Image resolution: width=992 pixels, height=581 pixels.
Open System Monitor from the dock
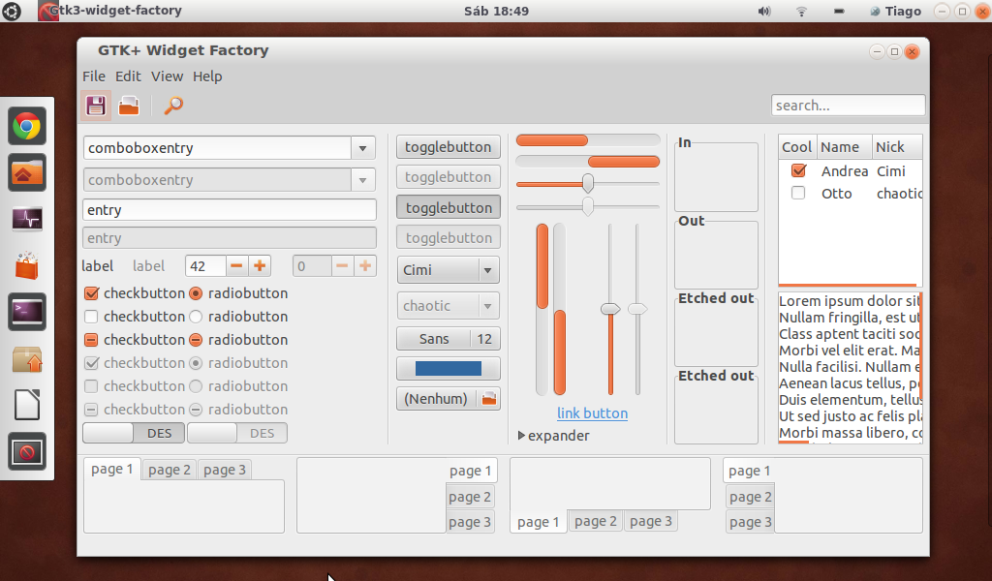click(x=26, y=220)
